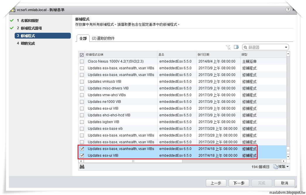Open help via the question mark icon
Screen dimensions: 306x195
(x=288, y=9)
